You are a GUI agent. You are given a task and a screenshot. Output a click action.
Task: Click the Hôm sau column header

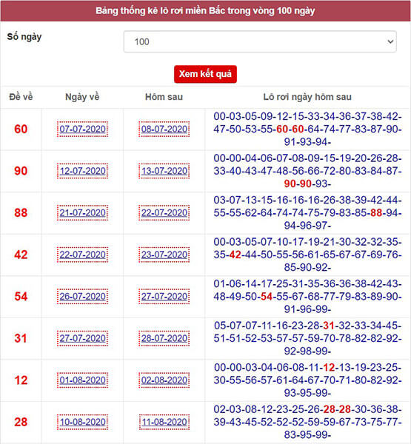(164, 97)
